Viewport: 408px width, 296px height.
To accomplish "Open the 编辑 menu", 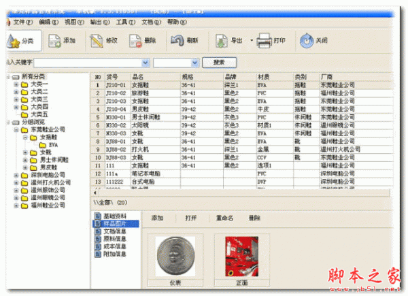I will pyautogui.click(x=49, y=22).
